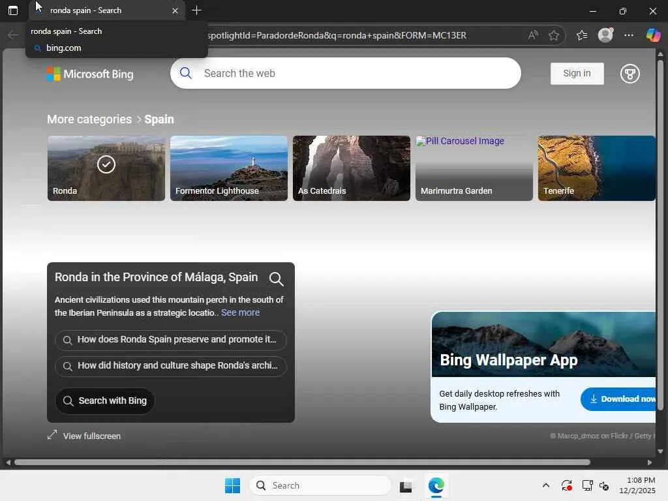Click the magnifier icon in Bing search box
668x501 pixels.
point(186,73)
